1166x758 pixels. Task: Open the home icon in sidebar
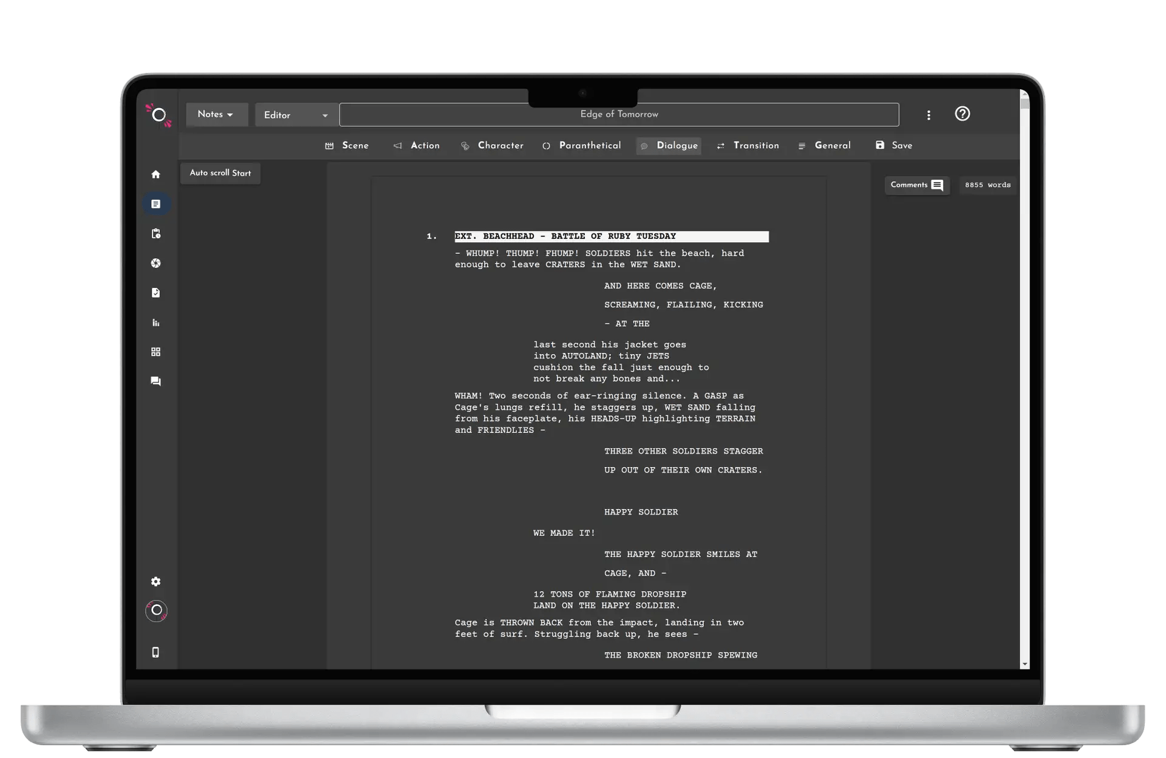[155, 174]
